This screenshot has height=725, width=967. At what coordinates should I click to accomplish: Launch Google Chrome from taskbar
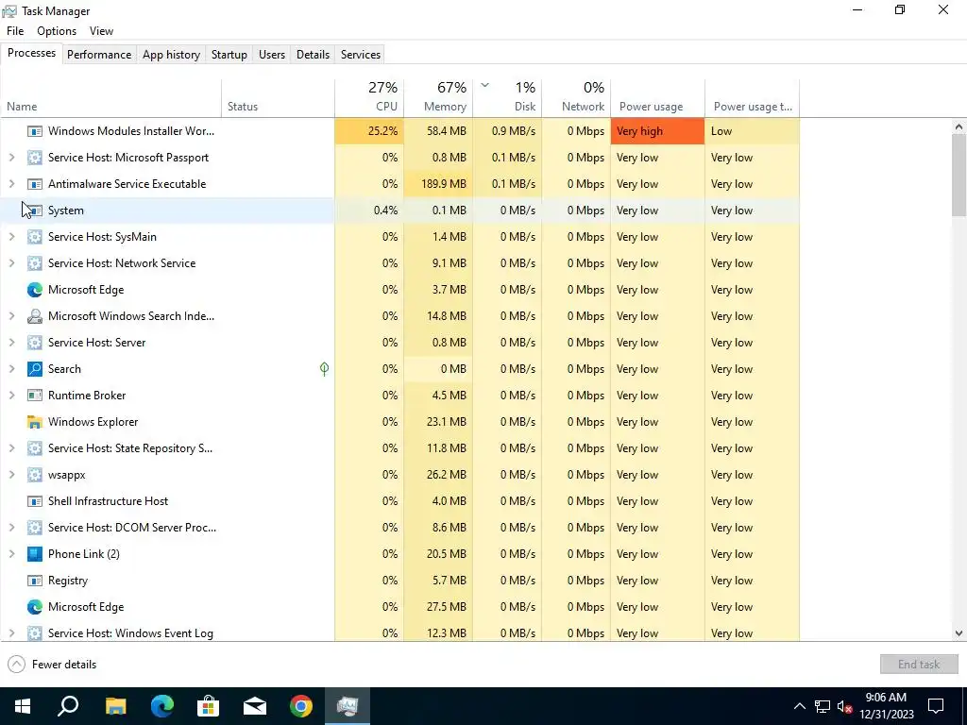click(x=301, y=706)
